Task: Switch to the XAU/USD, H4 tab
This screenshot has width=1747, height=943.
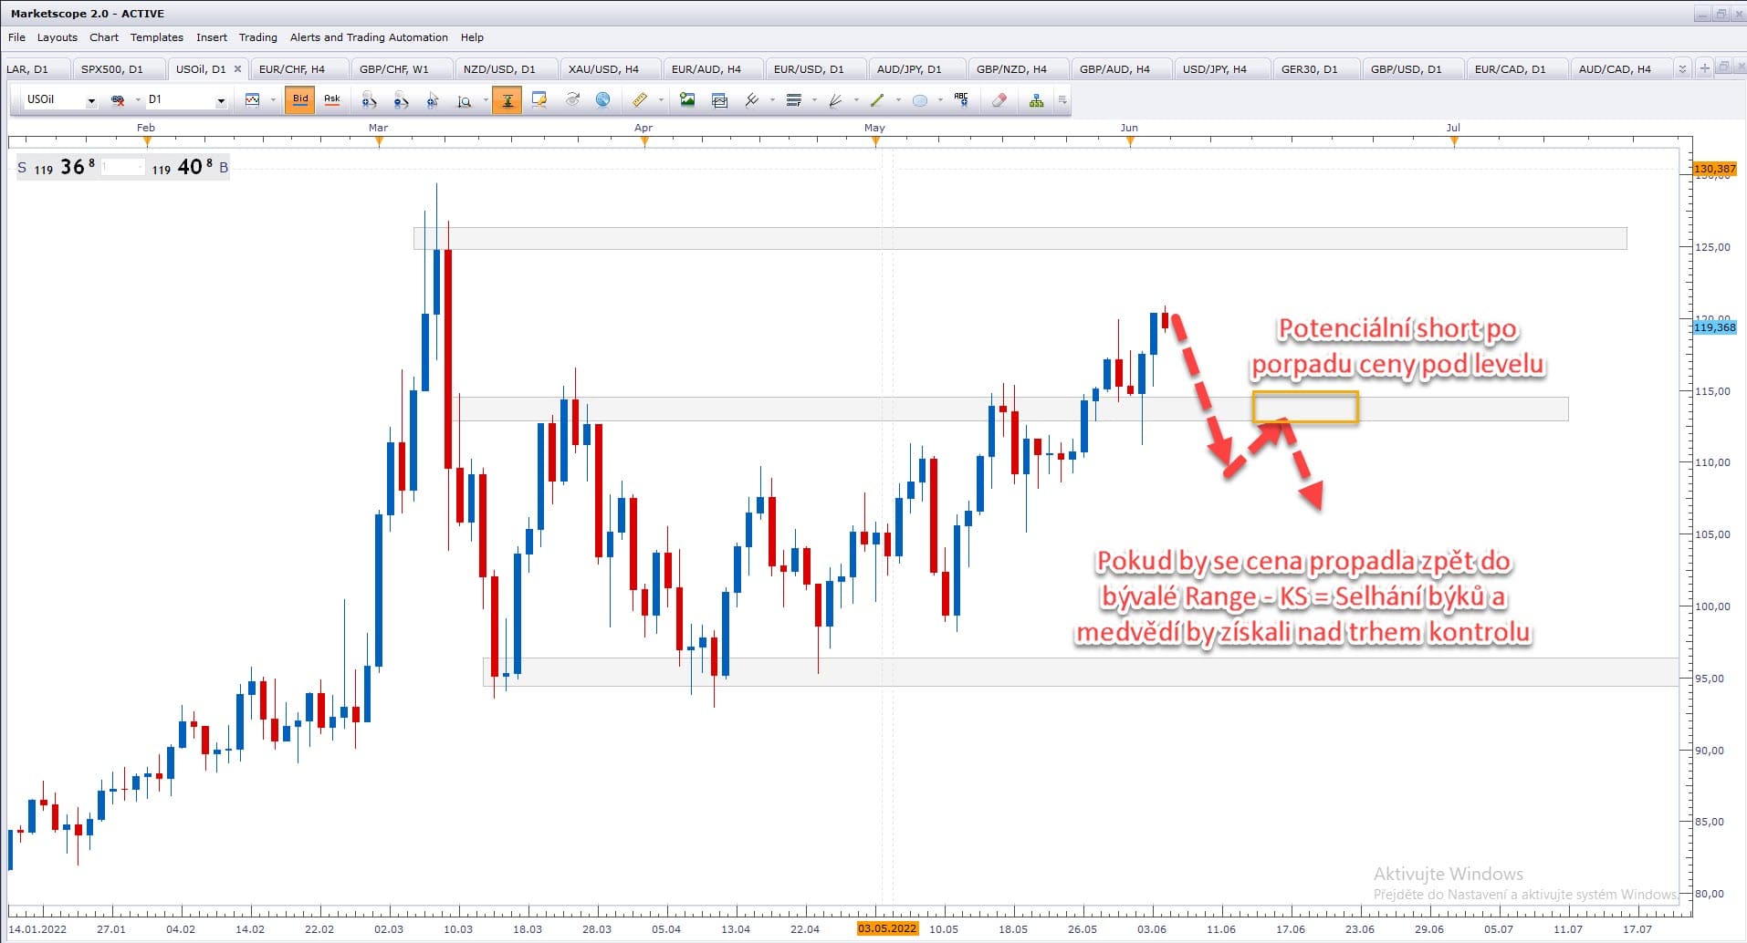Action: 603,69
